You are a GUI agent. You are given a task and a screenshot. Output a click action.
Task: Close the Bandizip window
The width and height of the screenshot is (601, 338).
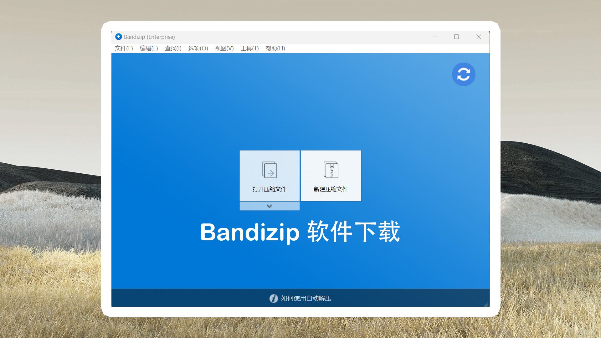479,37
